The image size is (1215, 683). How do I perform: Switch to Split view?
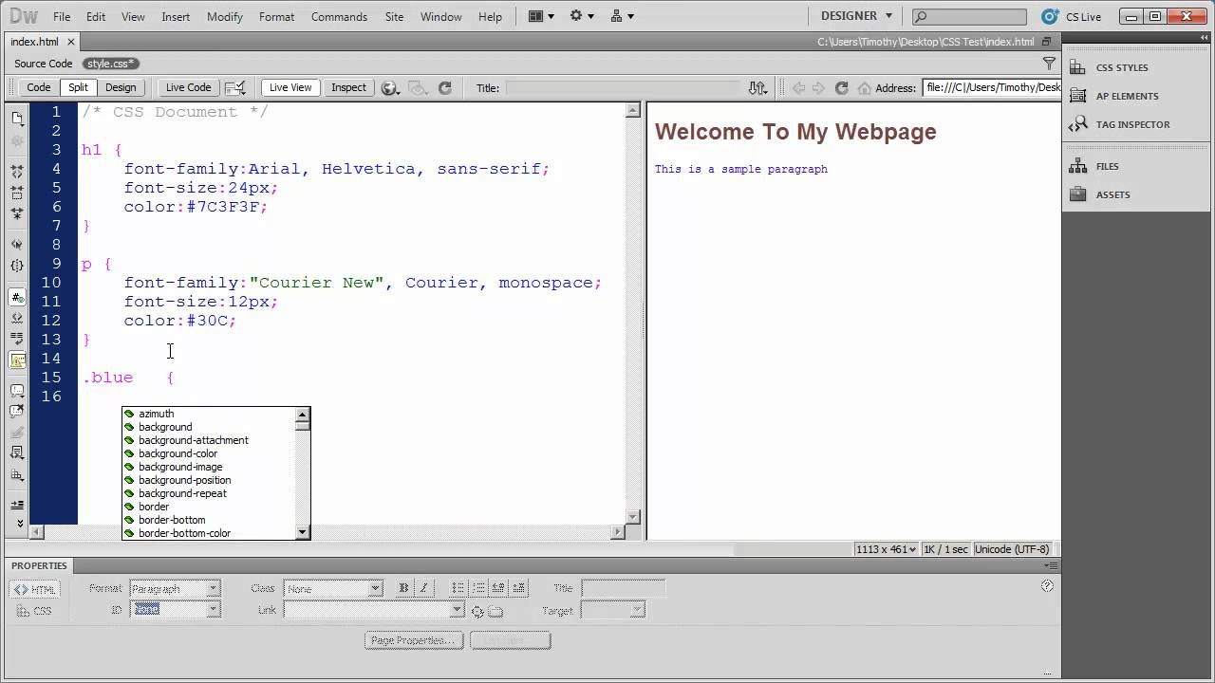click(78, 87)
